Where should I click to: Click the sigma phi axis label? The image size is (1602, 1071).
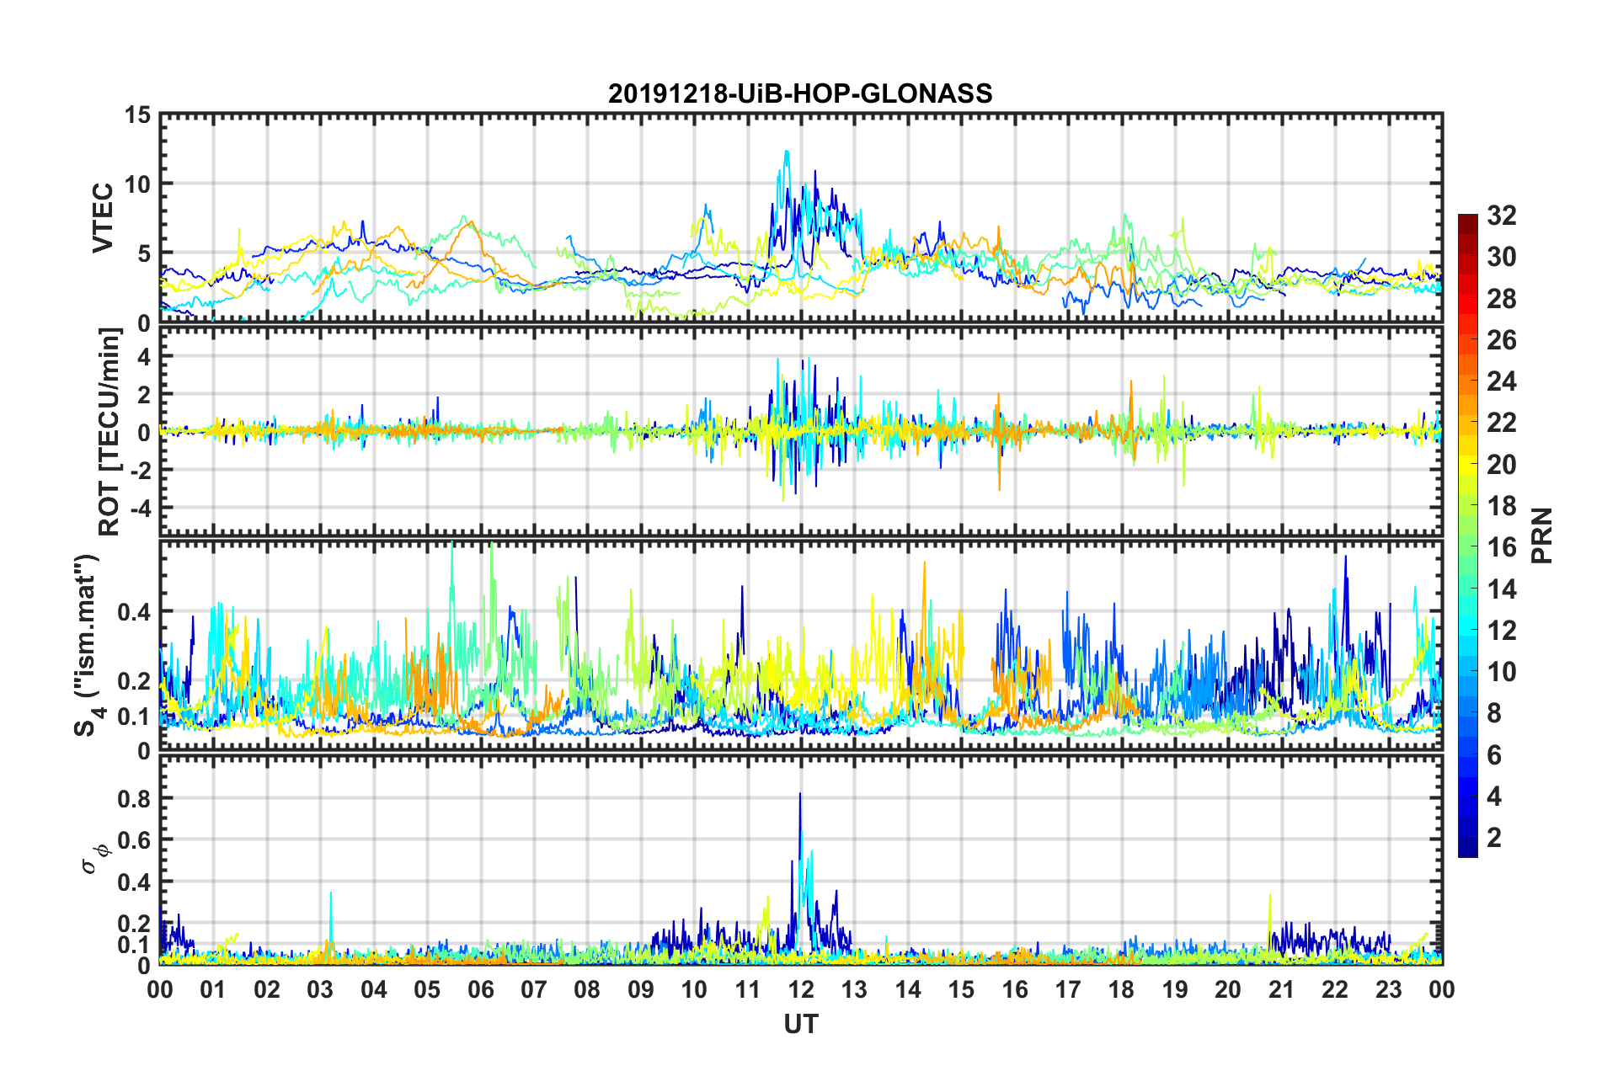pyautogui.click(x=95, y=859)
